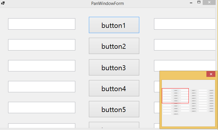The height and width of the screenshot is (130, 218).
Task: Click the PanWindowForm application icon
Action: pyautogui.click(x=3, y=3)
